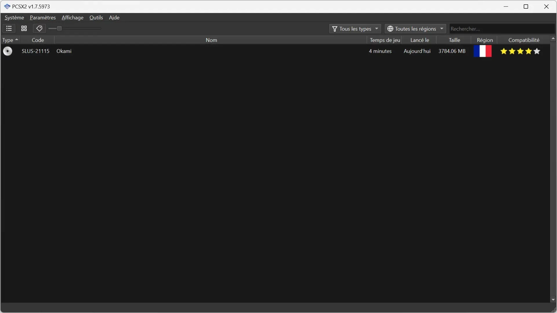Screen dimensions: 557x313
Task: Click the Aujourd'hui last played cell
Action: [417, 51]
